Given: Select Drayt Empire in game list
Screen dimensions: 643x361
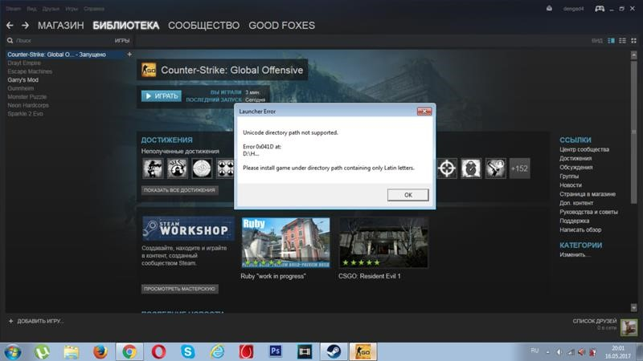Looking at the screenshot, I should 24,63.
